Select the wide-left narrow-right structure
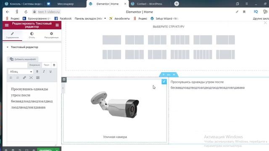This screenshot has height=151, width=269. click(x=225, y=40)
